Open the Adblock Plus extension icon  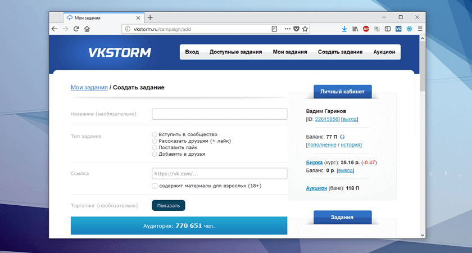[366, 29]
